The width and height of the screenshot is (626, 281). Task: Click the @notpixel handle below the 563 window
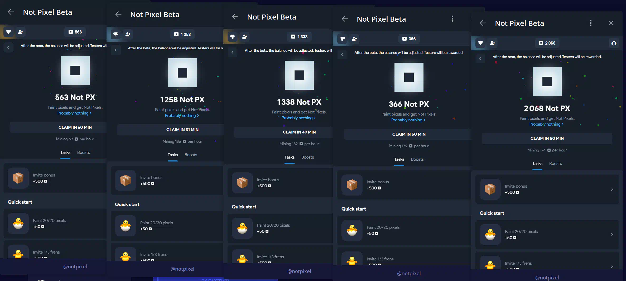click(75, 266)
